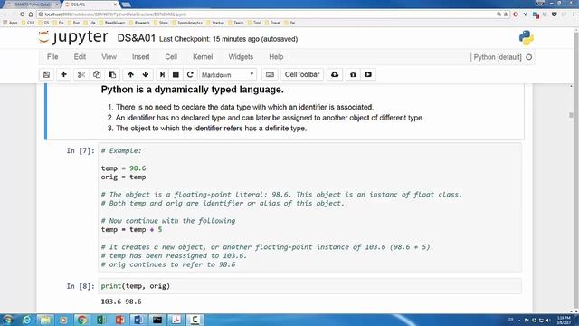
Task: Insert a cell below with the plus icon
Action: click(63, 74)
